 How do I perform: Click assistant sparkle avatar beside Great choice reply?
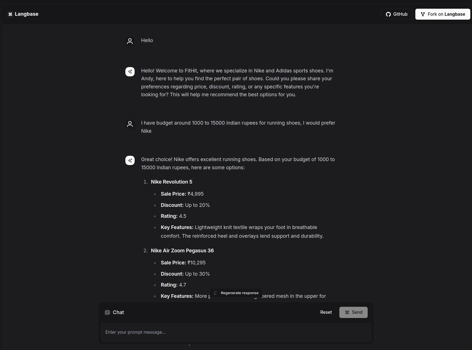130,160
